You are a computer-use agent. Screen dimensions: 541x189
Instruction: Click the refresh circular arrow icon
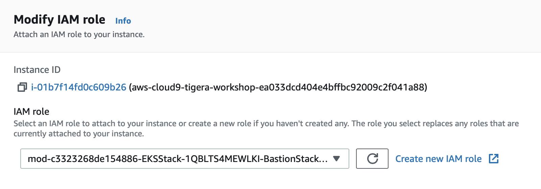372,159
